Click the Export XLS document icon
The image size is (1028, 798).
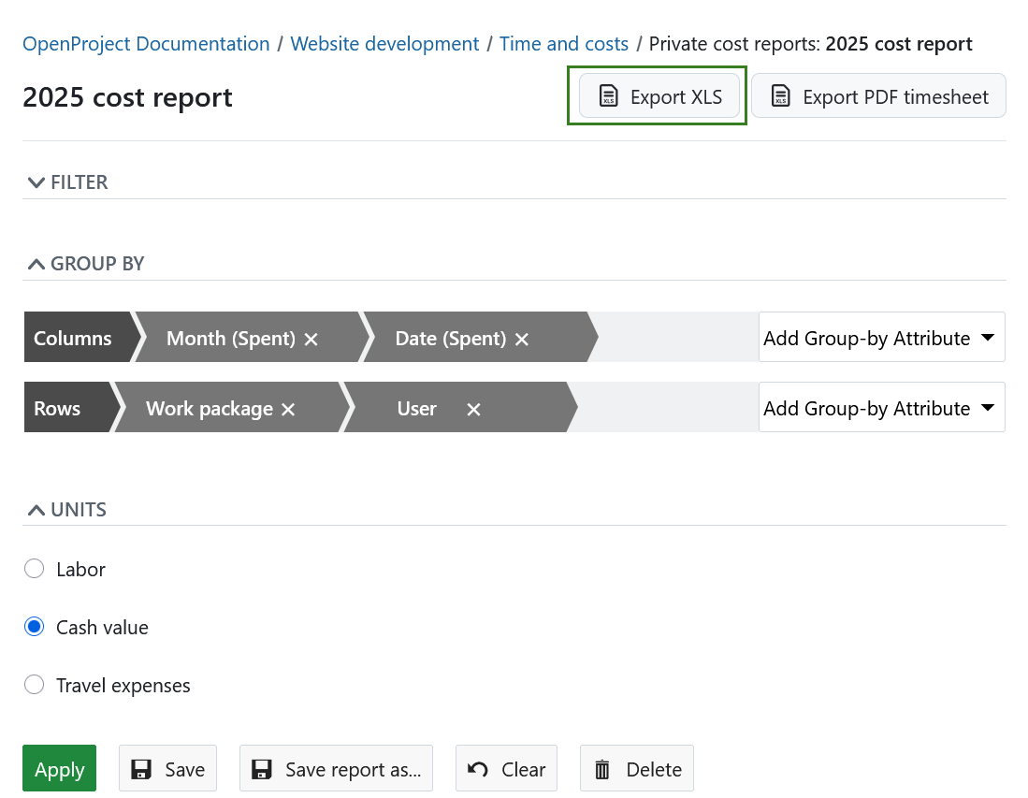[609, 95]
